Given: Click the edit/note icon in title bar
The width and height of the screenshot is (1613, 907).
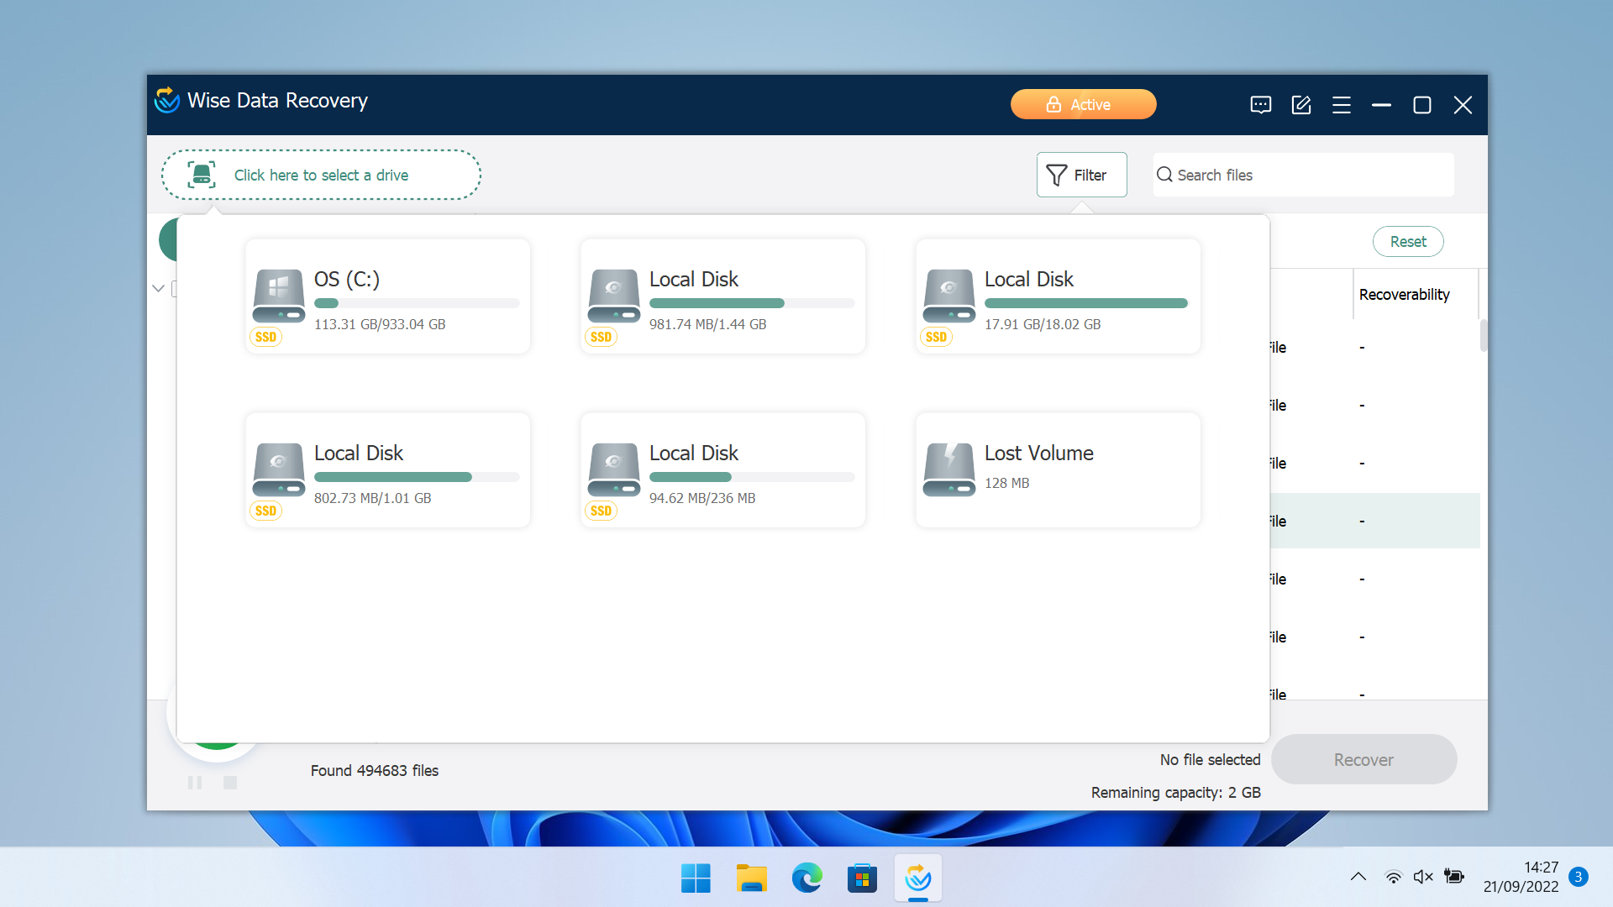Looking at the screenshot, I should tap(1301, 104).
